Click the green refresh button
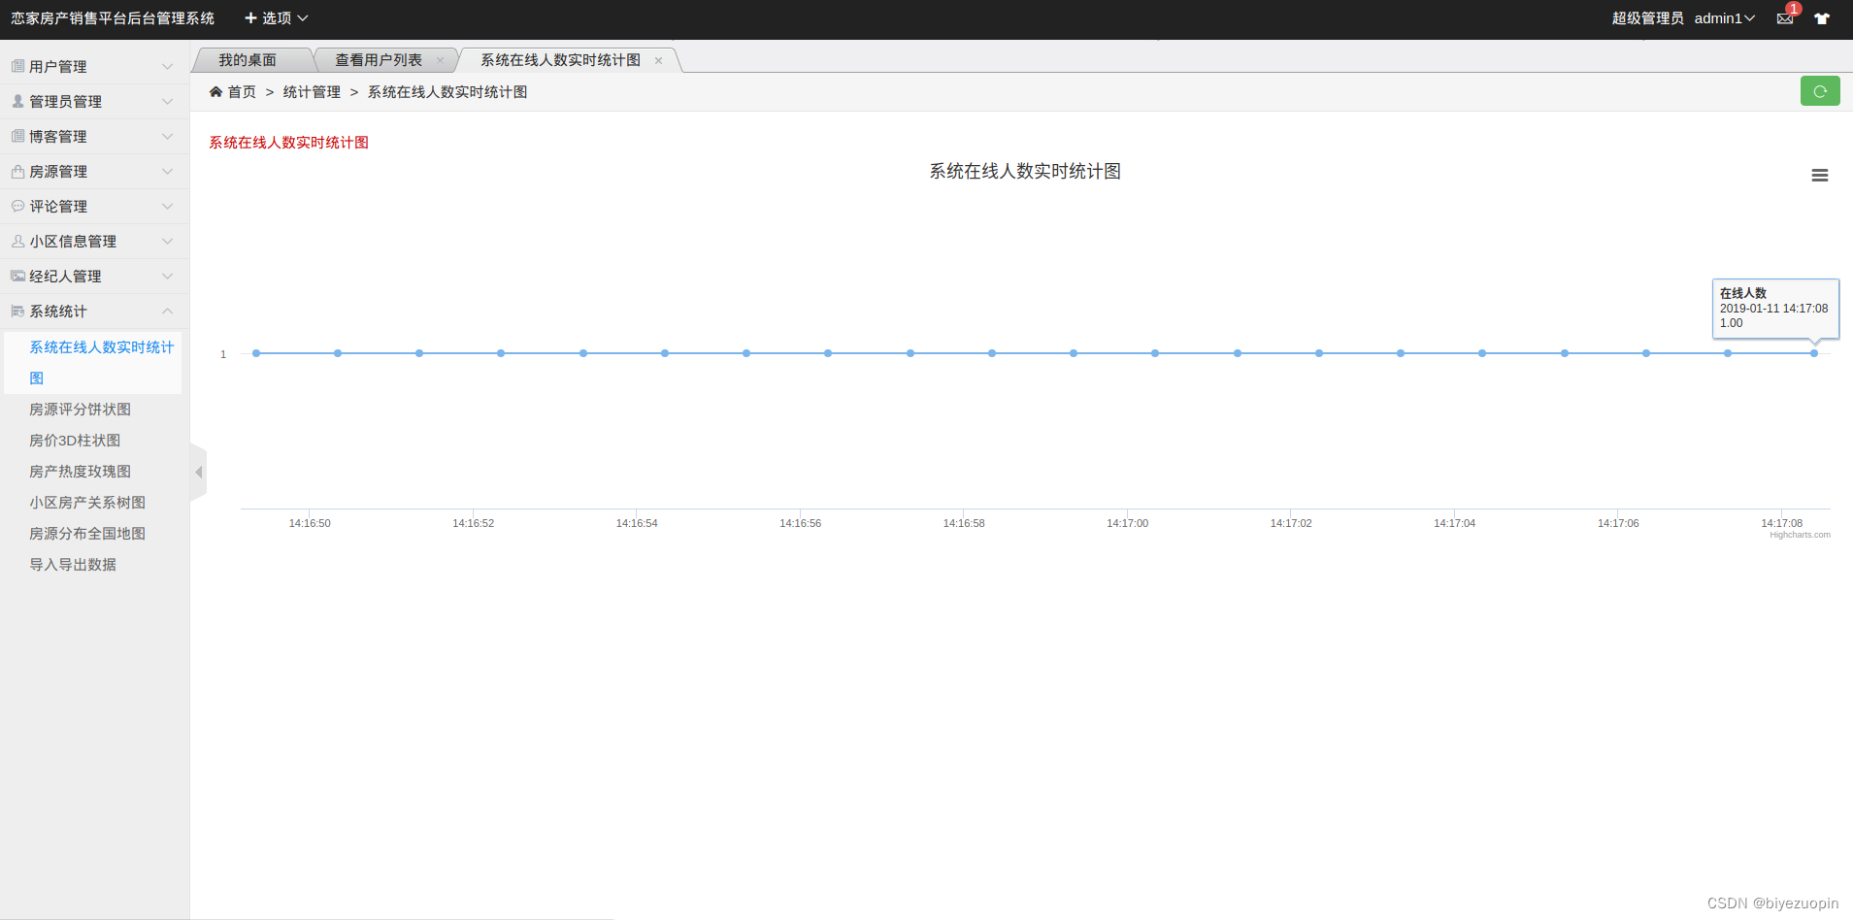This screenshot has height=920, width=1853. [x=1820, y=91]
